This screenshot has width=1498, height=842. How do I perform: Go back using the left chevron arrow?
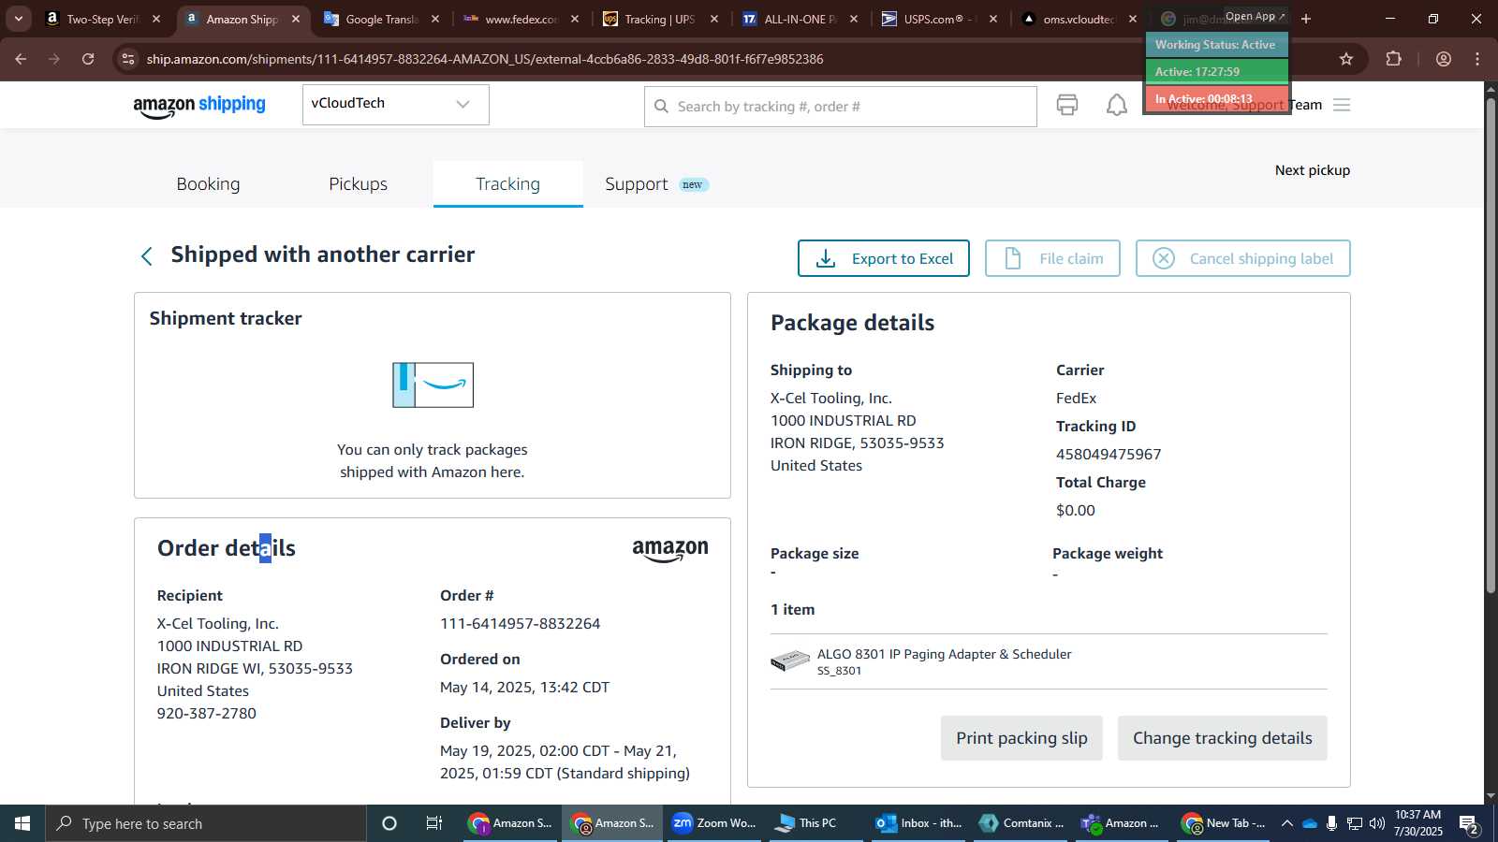(x=146, y=256)
